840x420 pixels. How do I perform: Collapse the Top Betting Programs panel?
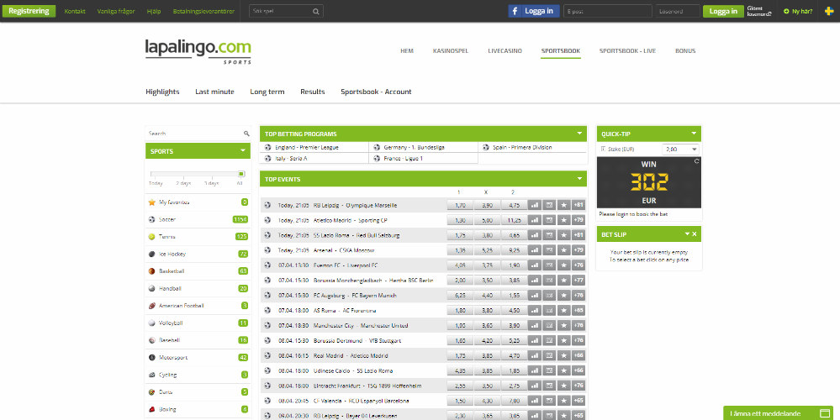coord(579,134)
